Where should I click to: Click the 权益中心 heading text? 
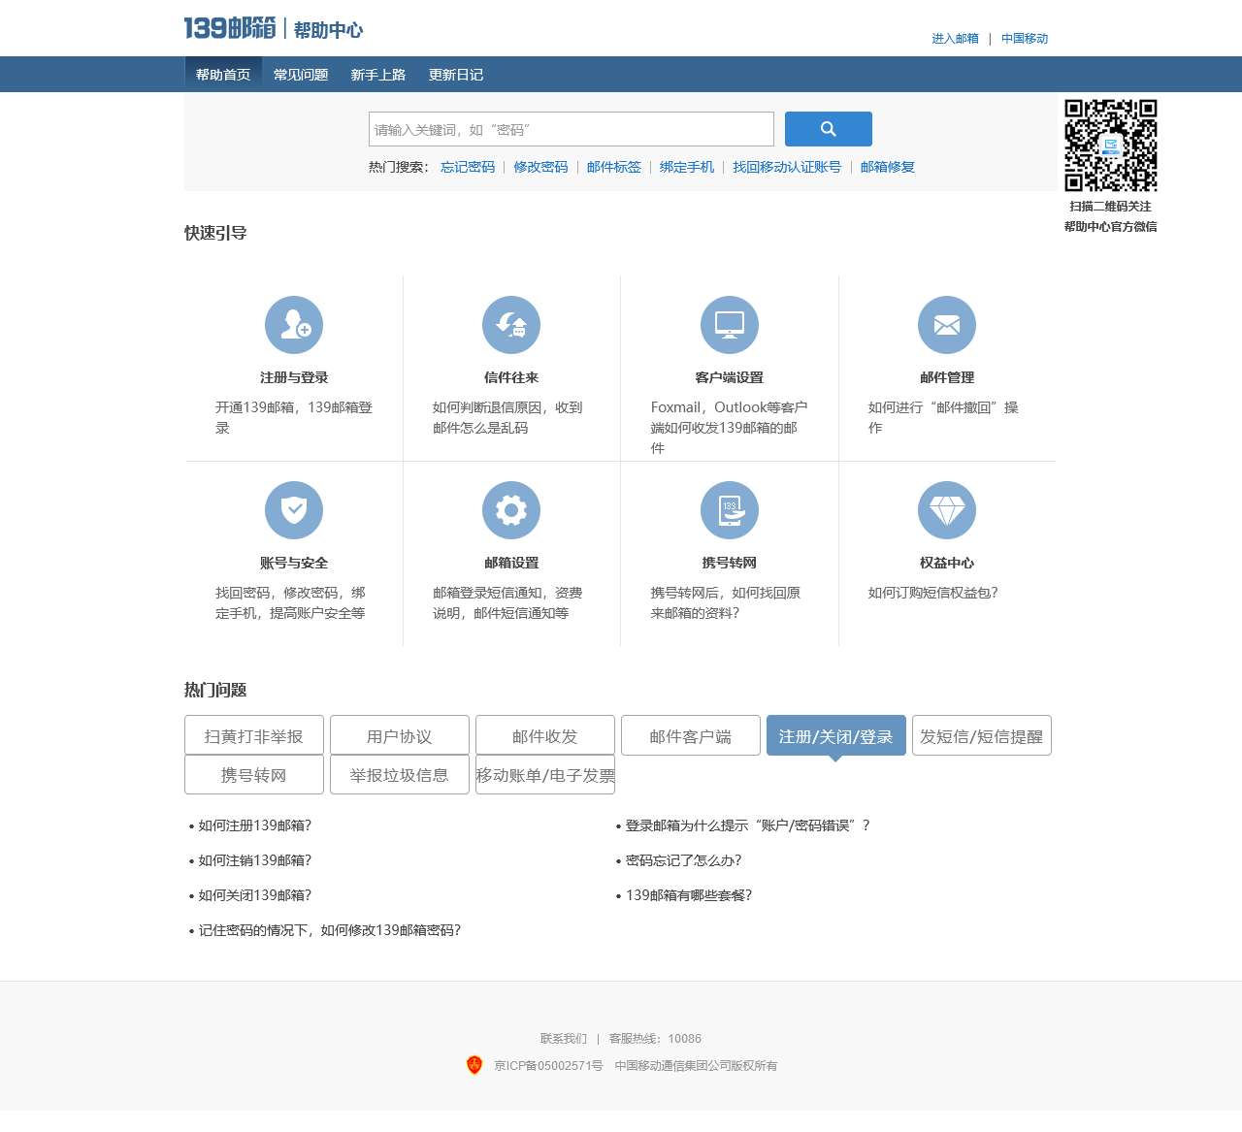point(947,563)
